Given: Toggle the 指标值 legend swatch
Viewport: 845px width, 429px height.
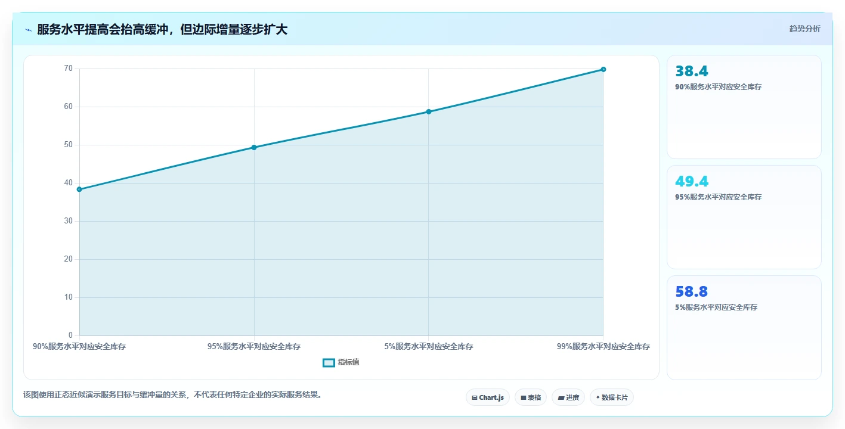Looking at the screenshot, I should click(329, 362).
